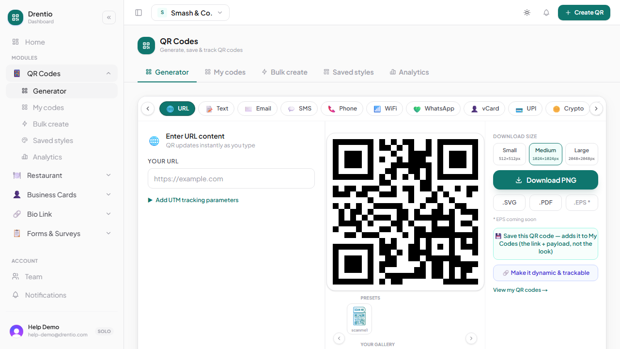Open Team in the account section

(62, 277)
